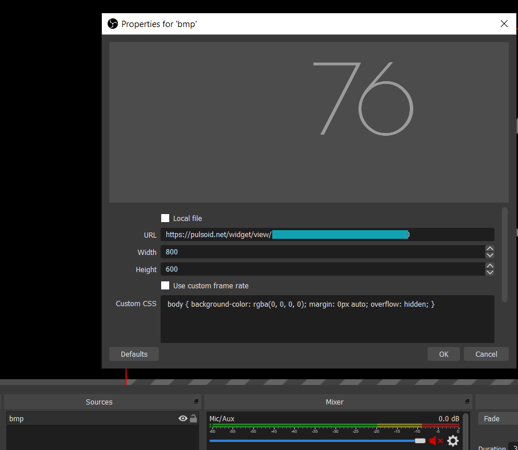Click the Cancel button
The image size is (518, 450).
coord(486,354)
